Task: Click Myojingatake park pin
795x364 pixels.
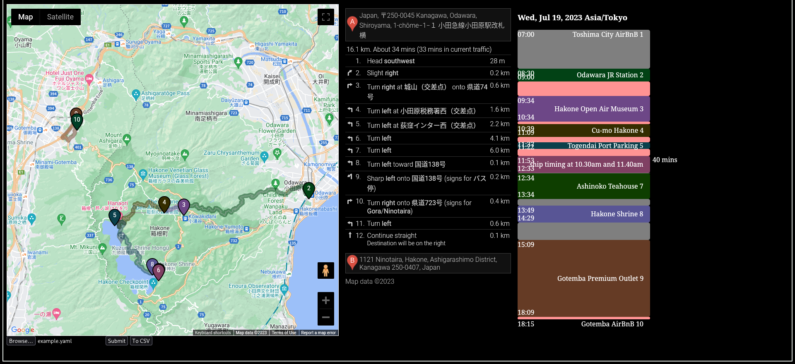Action: (185, 154)
